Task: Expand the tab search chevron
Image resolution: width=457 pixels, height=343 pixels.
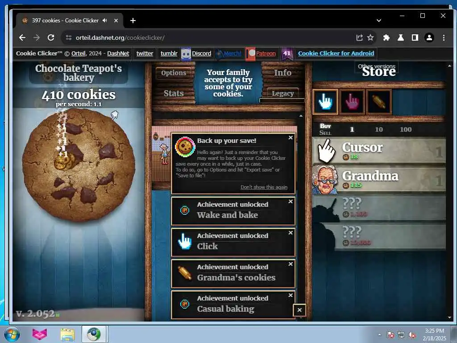Action: [379, 21]
